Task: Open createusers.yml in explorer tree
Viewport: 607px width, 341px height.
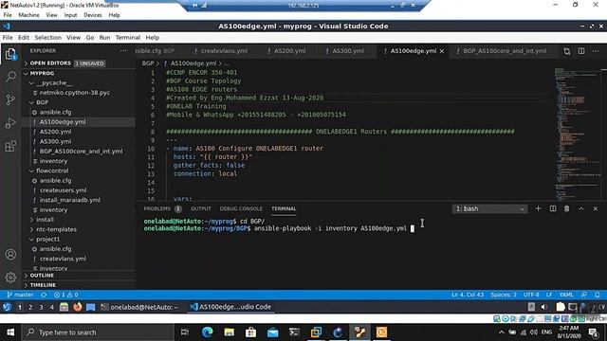Action: click(79, 190)
